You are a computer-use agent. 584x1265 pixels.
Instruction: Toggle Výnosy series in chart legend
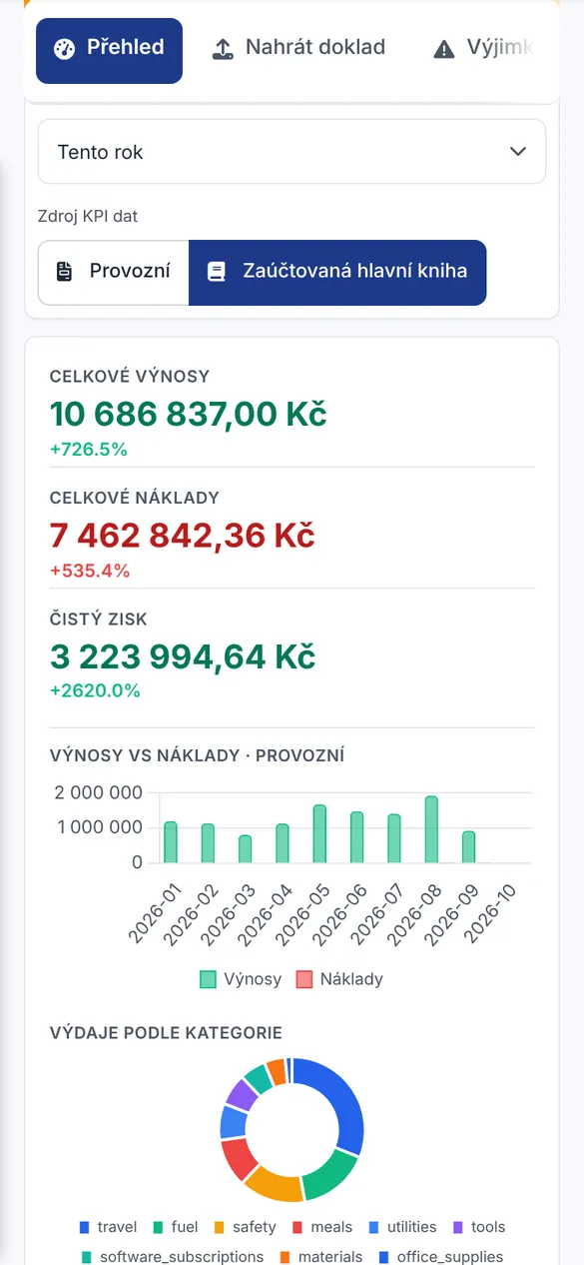pyautogui.click(x=241, y=979)
